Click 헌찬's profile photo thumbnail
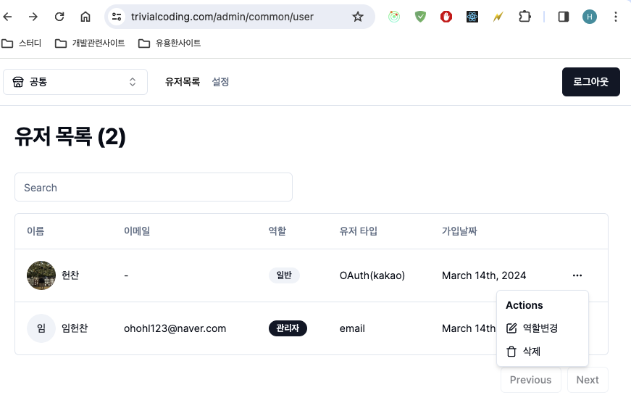This screenshot has height=411, width=631. (x=41, y=275)
